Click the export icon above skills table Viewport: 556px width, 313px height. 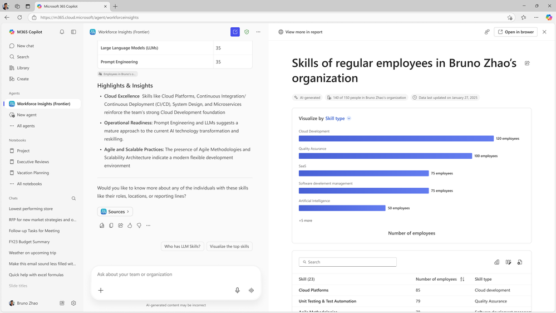519,262
